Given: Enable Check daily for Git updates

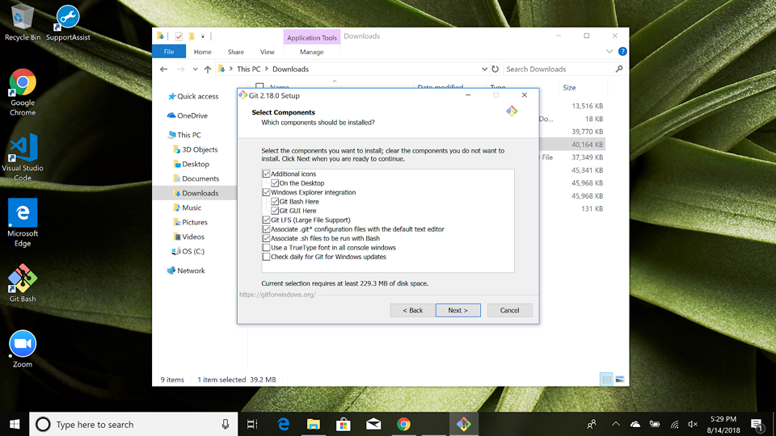Looking at the screenshot, I should [x=266, y=257].
